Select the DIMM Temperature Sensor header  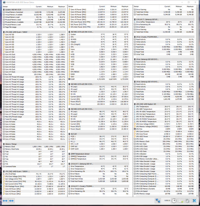[99, 154]
